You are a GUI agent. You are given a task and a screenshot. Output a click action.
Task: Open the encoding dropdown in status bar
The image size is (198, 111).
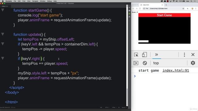click(x=107, y=108)
